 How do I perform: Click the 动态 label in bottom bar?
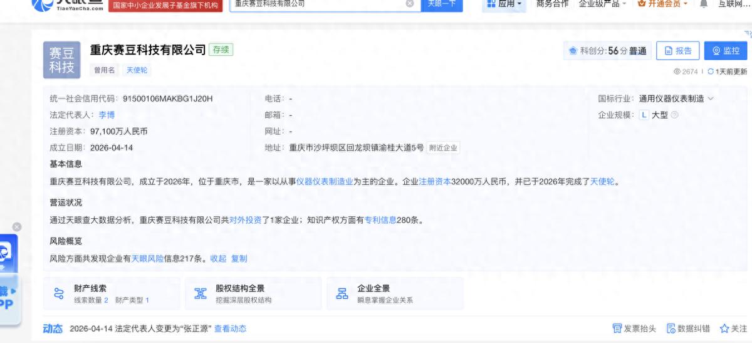tap(53, 329)
